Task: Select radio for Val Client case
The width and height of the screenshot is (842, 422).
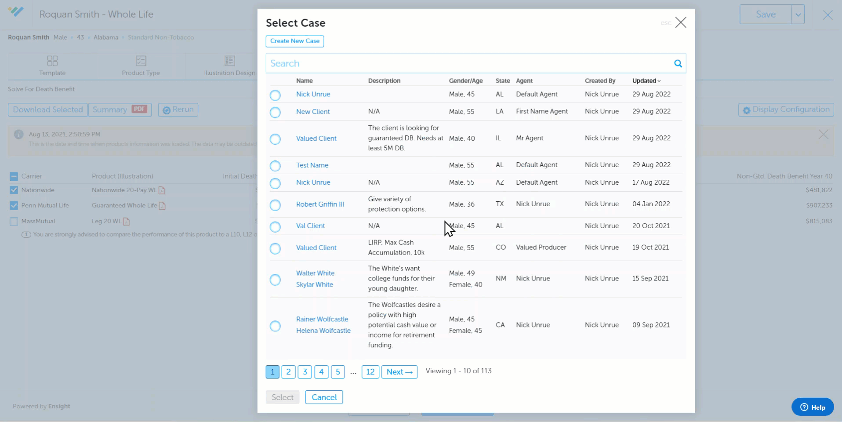Action: click(x=275, y=226)
